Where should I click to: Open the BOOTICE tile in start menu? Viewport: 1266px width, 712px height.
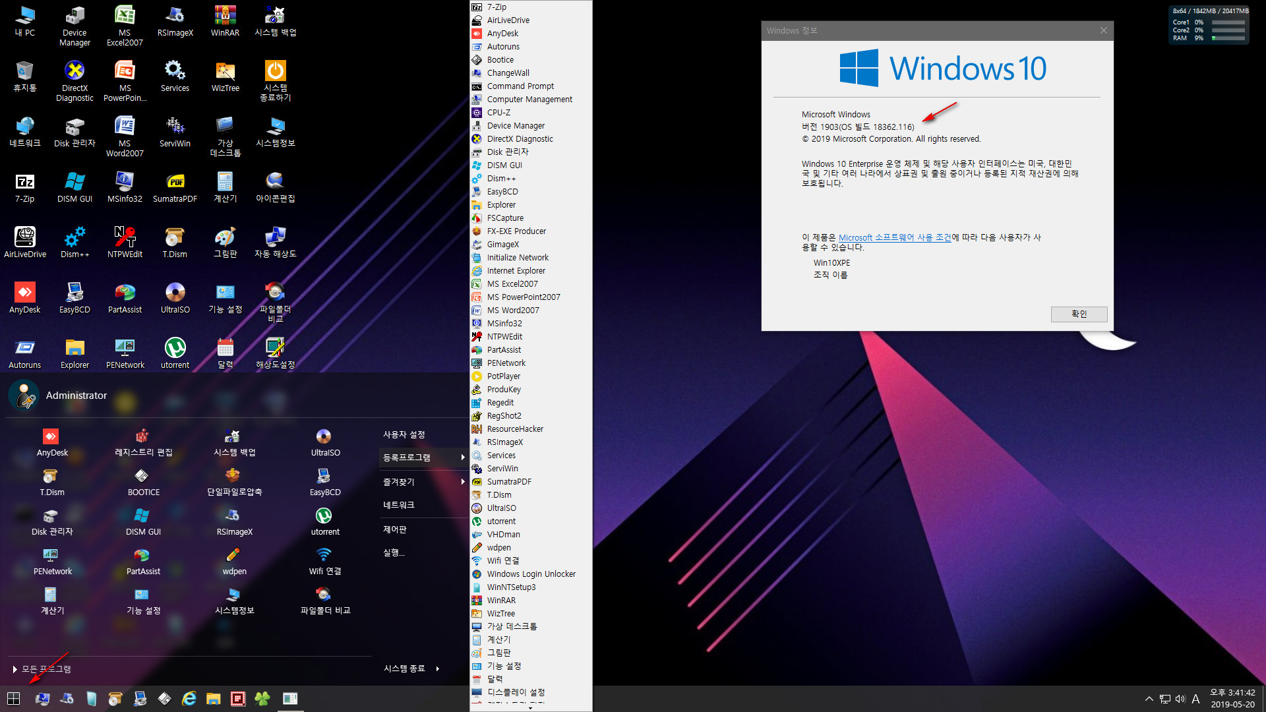(x=143, y=483)
